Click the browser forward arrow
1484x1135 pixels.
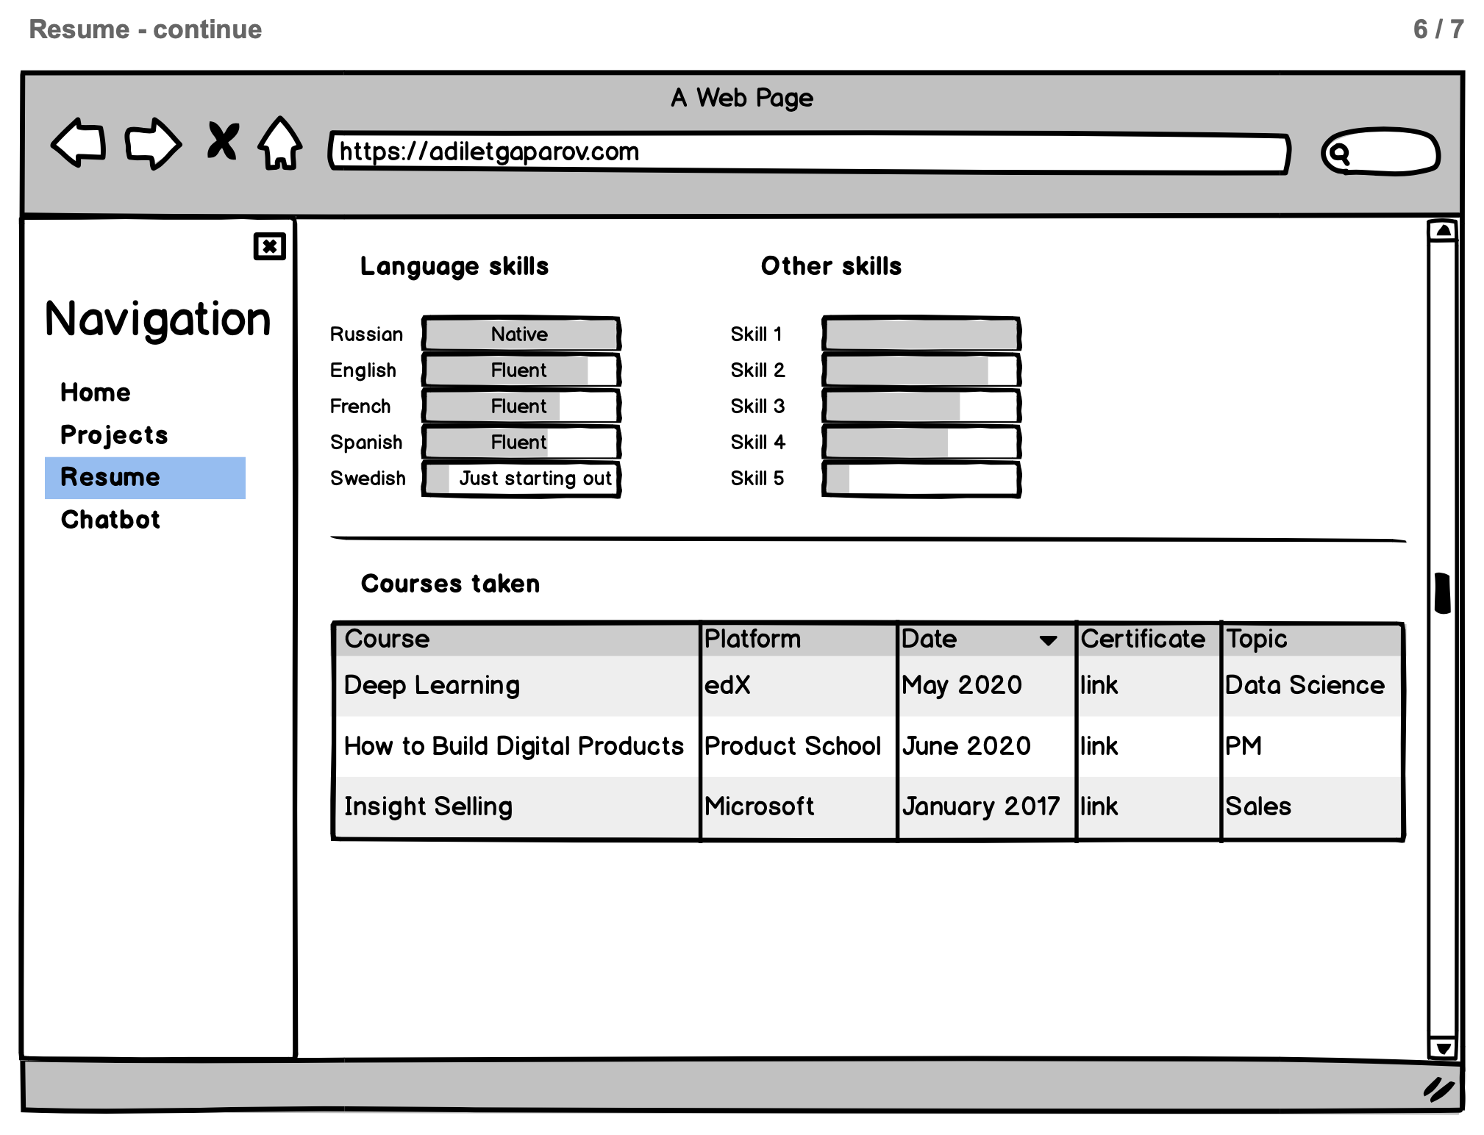152,143
